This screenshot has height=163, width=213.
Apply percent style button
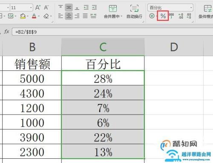tap(163, 16)
